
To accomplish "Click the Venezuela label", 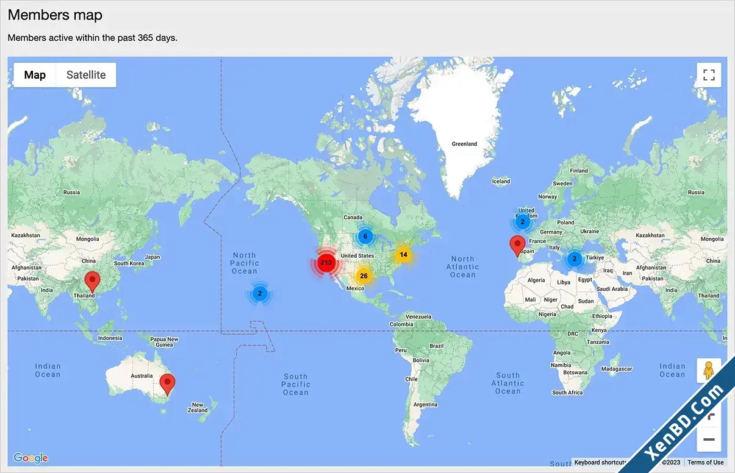I will point(418,317).
